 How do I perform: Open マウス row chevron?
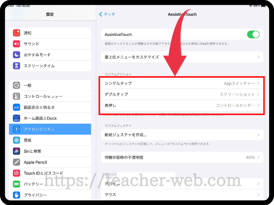pyautogui.click(x=258, y=194)
